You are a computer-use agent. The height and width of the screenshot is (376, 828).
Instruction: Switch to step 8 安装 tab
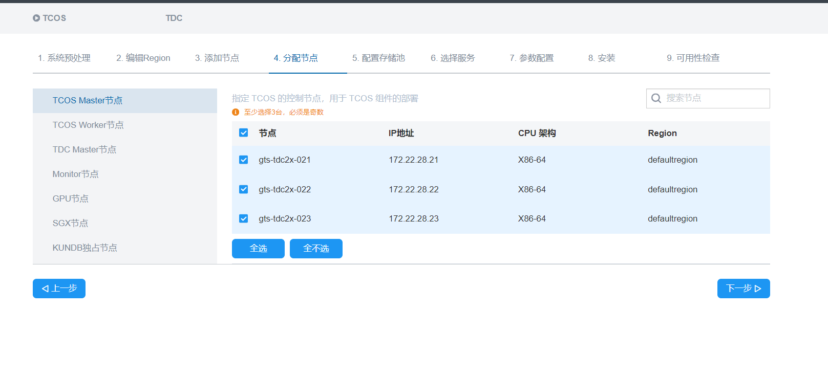602,58
